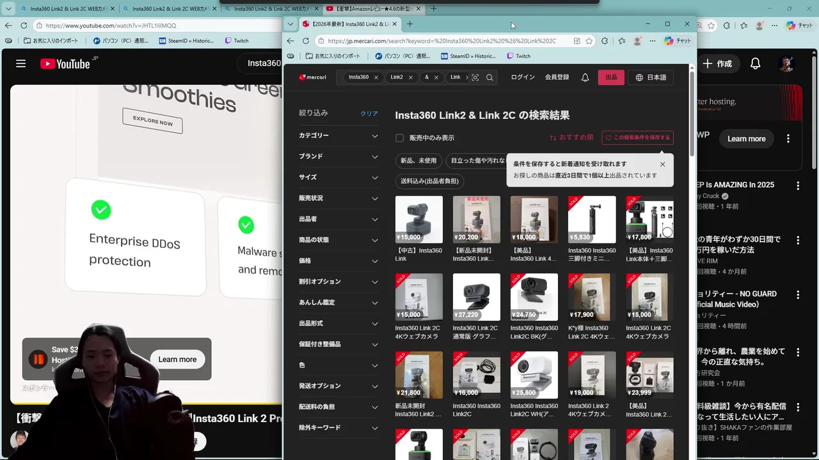
Task: Click EXPLORE NOW in the ad
Action: tap(152, 121)
